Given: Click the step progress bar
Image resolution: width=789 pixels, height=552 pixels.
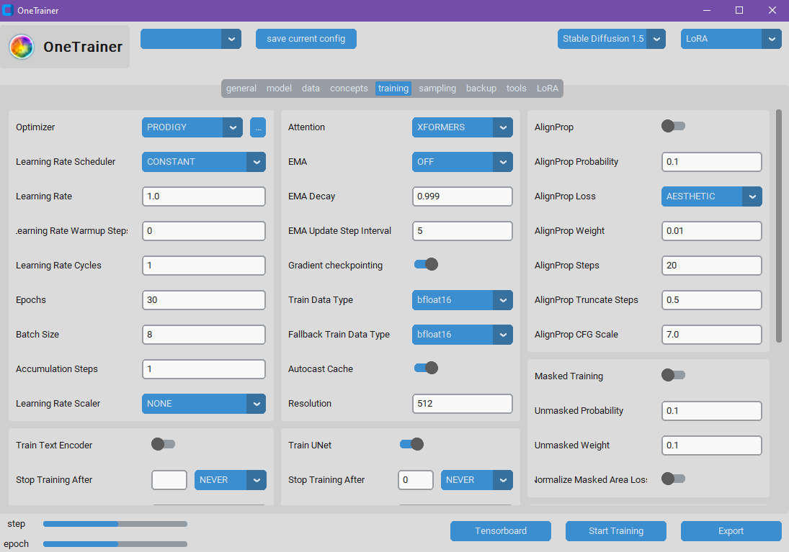Looking at the screenshot, I should pos(115,524).
